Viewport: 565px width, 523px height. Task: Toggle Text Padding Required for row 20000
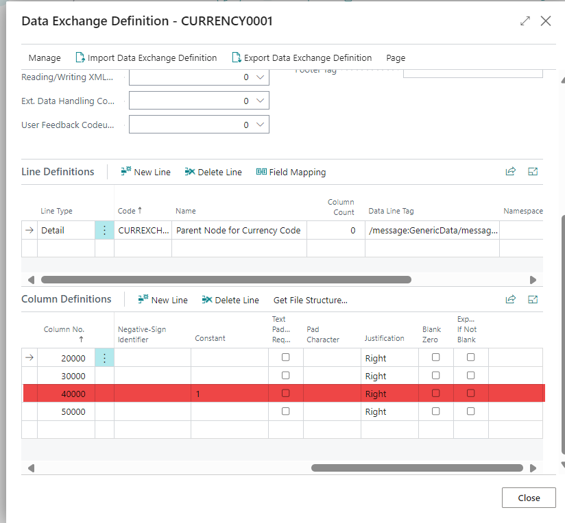(285, 357)
